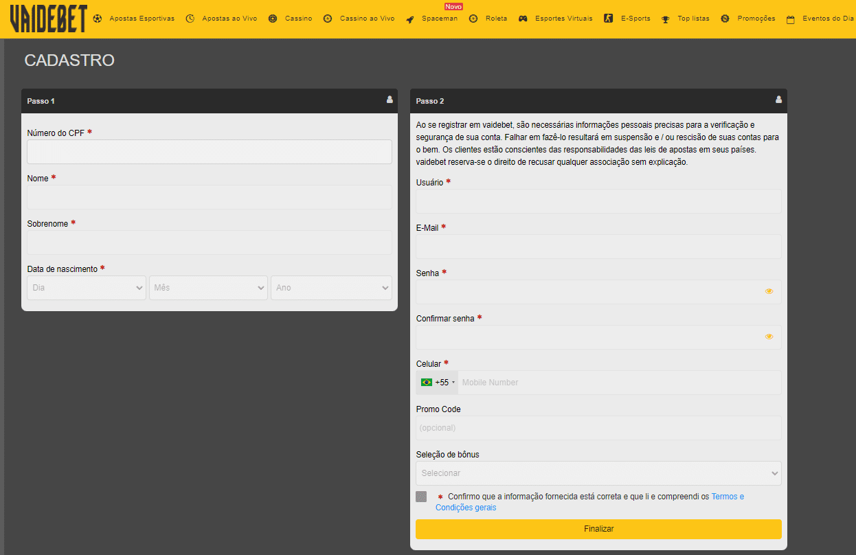
Task: Check the terms confirmation checkbox
Action: (421, 497)
